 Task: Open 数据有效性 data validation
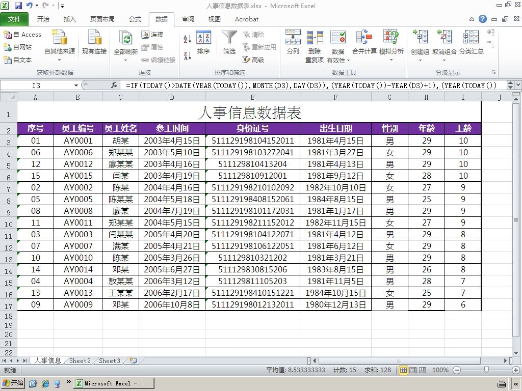click(338, 46)
